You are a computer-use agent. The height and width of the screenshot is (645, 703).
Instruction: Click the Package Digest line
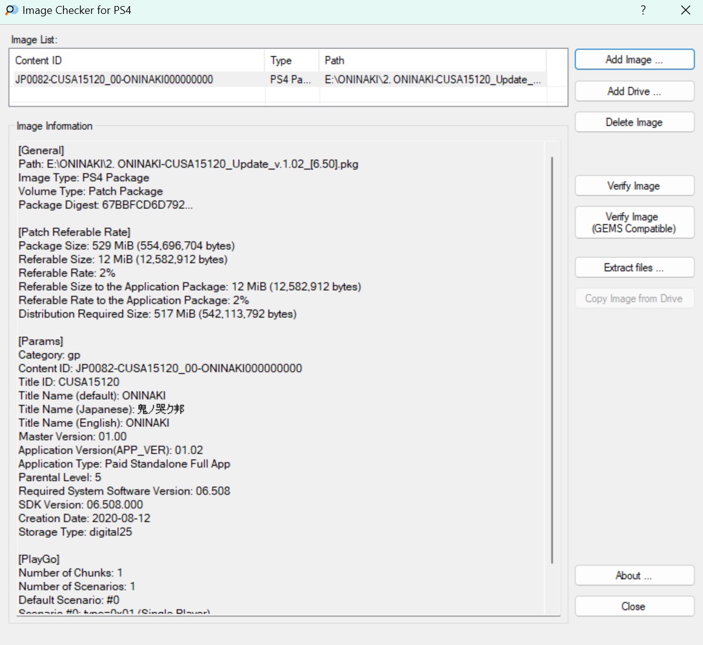point(105,205)
